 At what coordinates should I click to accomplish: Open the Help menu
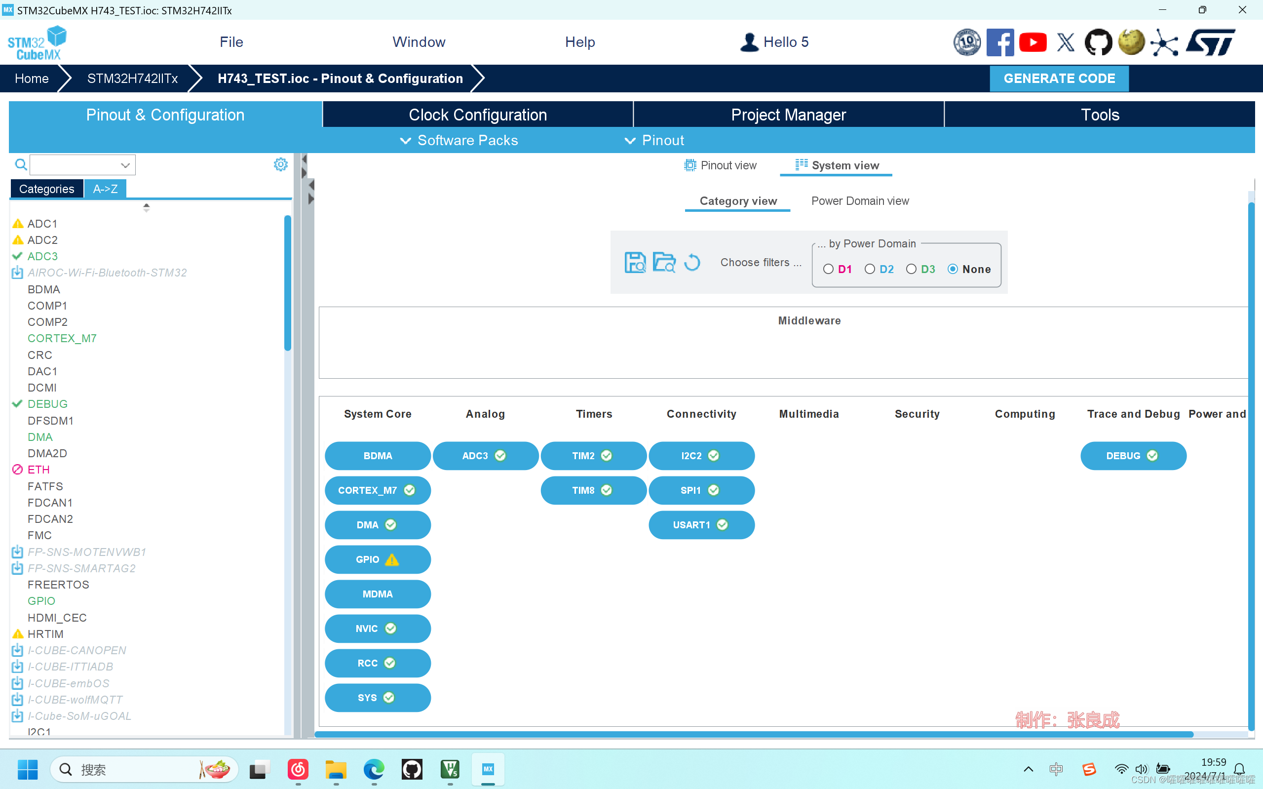click(x=580, y=42)
